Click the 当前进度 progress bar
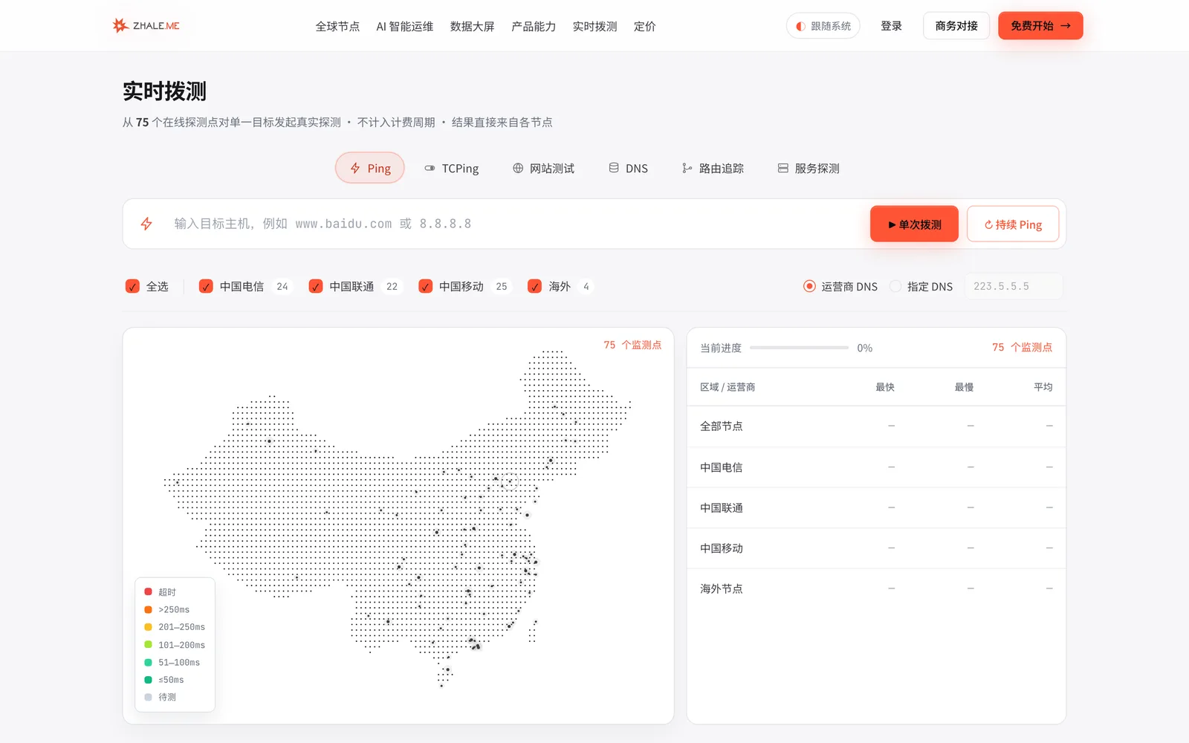This screenshot has width=1189, height=743. pos(799,348)
